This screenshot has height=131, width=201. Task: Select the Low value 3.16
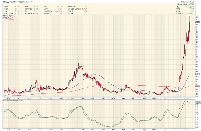(17, 11)
